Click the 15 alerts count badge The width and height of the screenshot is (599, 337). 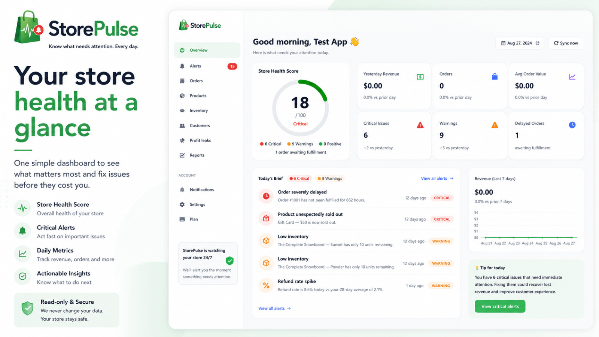(x=232, y=66)
